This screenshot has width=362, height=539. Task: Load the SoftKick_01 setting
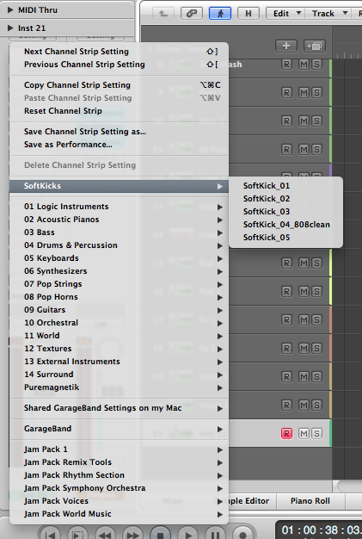[285, 186]
